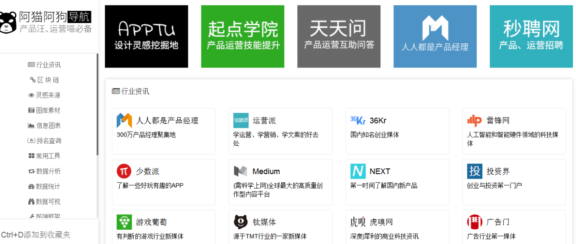Select the Medium gray logo icon
Screen dimensions: 576x244
coord(240,171)
